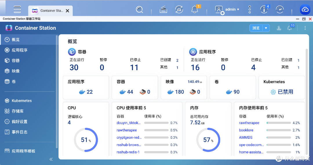Click LXD icon in 映像 card
Image resolution: width=313 pixels, height=165 pixels.
point(193,92)
